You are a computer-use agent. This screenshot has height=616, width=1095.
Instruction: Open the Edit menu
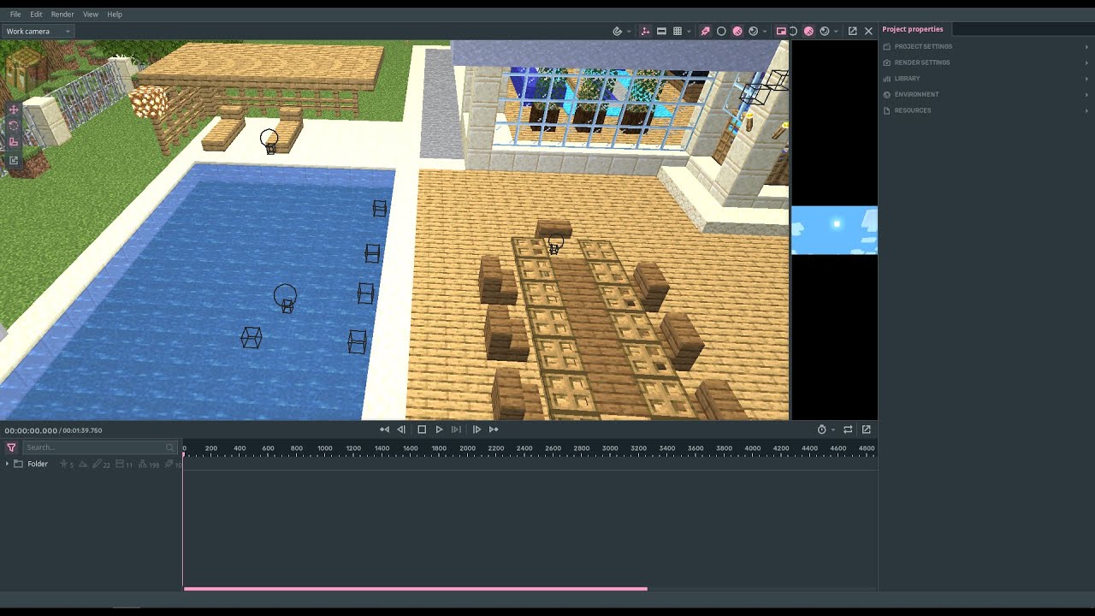[36, 14]
